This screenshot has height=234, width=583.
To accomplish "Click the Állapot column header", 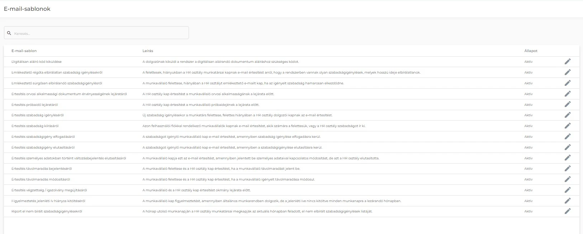I will [x=531, y=51].
